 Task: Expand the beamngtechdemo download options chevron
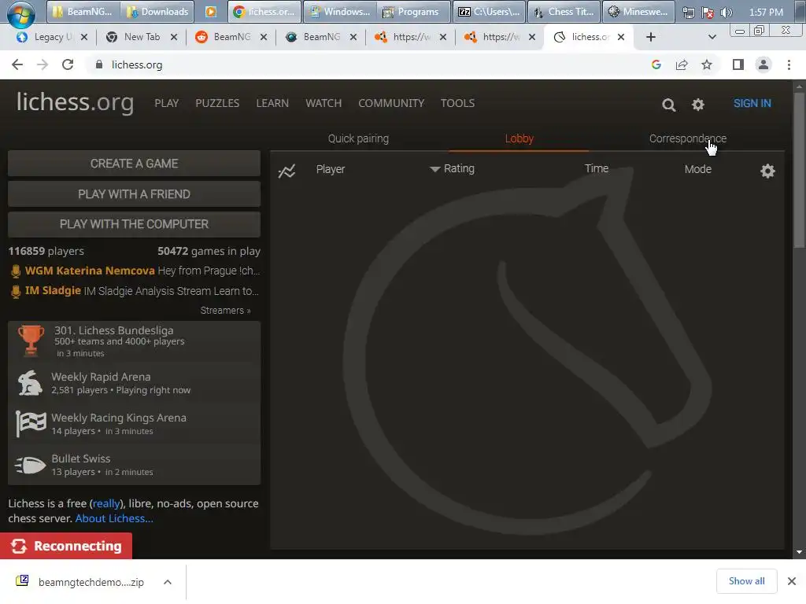167,582
